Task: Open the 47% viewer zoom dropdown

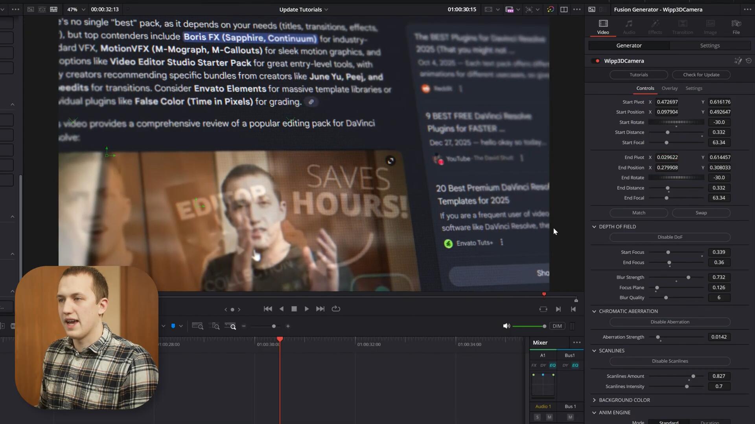Action: (76, 9)
